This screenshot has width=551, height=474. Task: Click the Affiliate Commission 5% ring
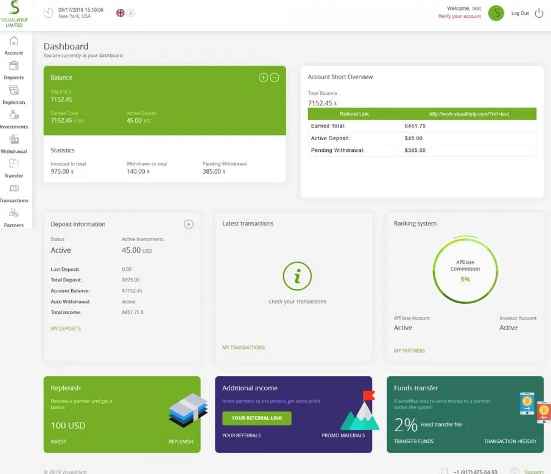point(465,271)
